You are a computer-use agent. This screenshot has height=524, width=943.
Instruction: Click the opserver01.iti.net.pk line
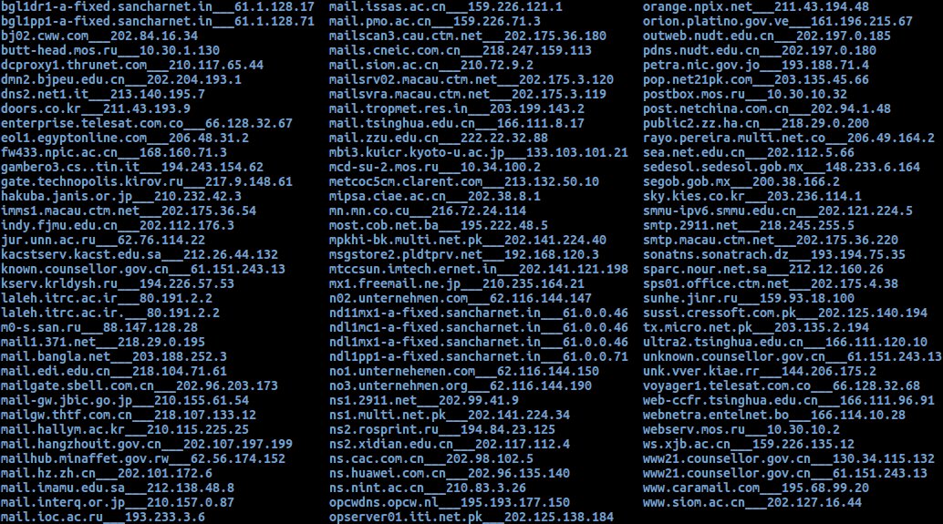tap(471, 516)
